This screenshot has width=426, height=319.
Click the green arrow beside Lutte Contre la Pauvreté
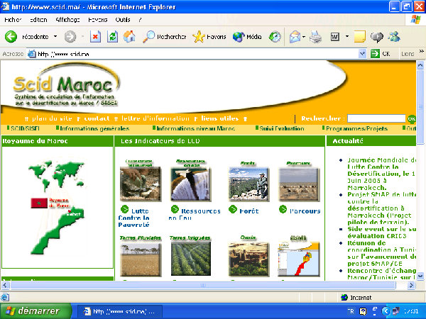(124, 209)
